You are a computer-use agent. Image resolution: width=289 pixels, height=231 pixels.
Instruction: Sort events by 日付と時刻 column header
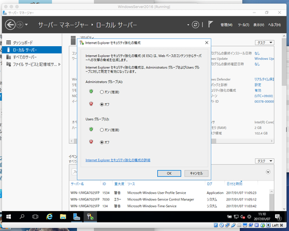point(234,184)
